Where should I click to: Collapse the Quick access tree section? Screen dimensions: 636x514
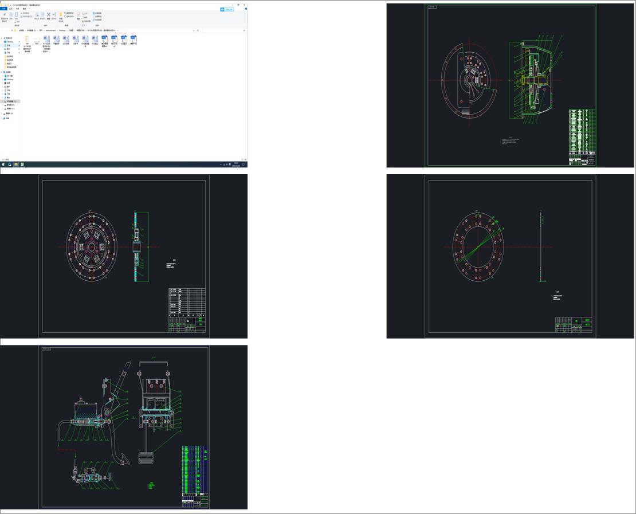click(2, 38)
